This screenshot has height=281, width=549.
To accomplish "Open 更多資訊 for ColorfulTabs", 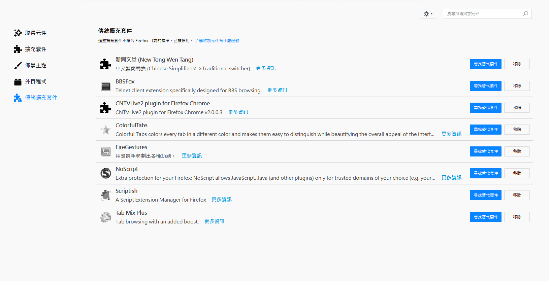I will [x=452, y=134].
